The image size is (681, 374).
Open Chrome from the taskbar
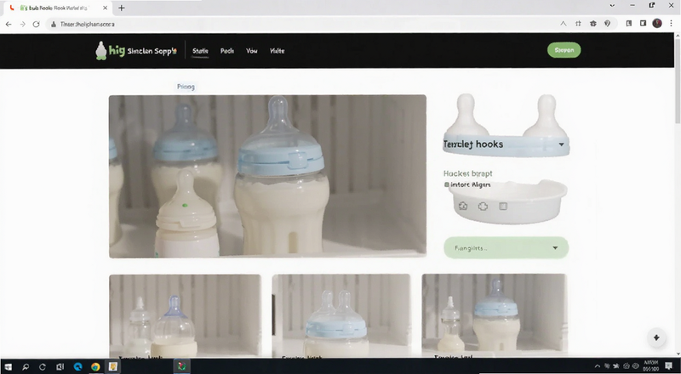[95, 366]
